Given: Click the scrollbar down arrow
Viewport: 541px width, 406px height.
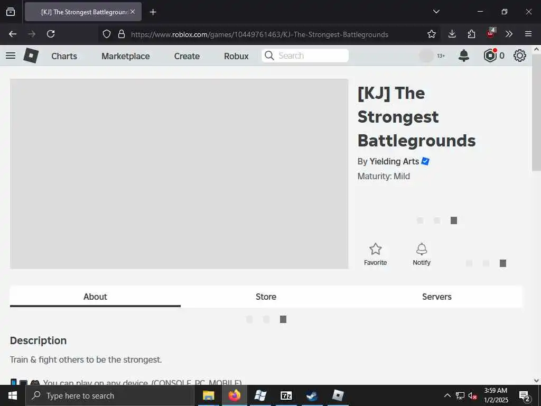Looking at the screenshot, I should coord(536,381).
